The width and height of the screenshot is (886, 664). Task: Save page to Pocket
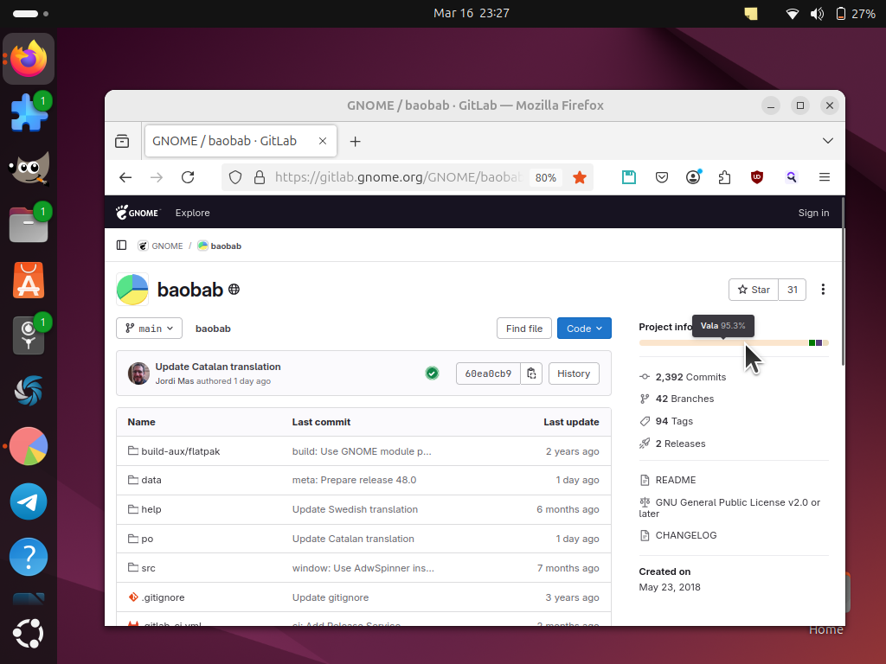tap(662, 177)
